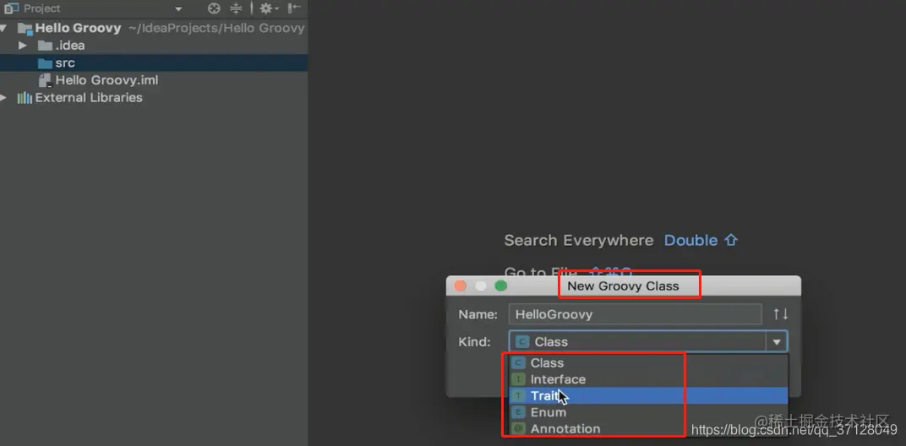Open the Kind combo box arrow
Screen dimensions: 906x446
pos(777,342)
